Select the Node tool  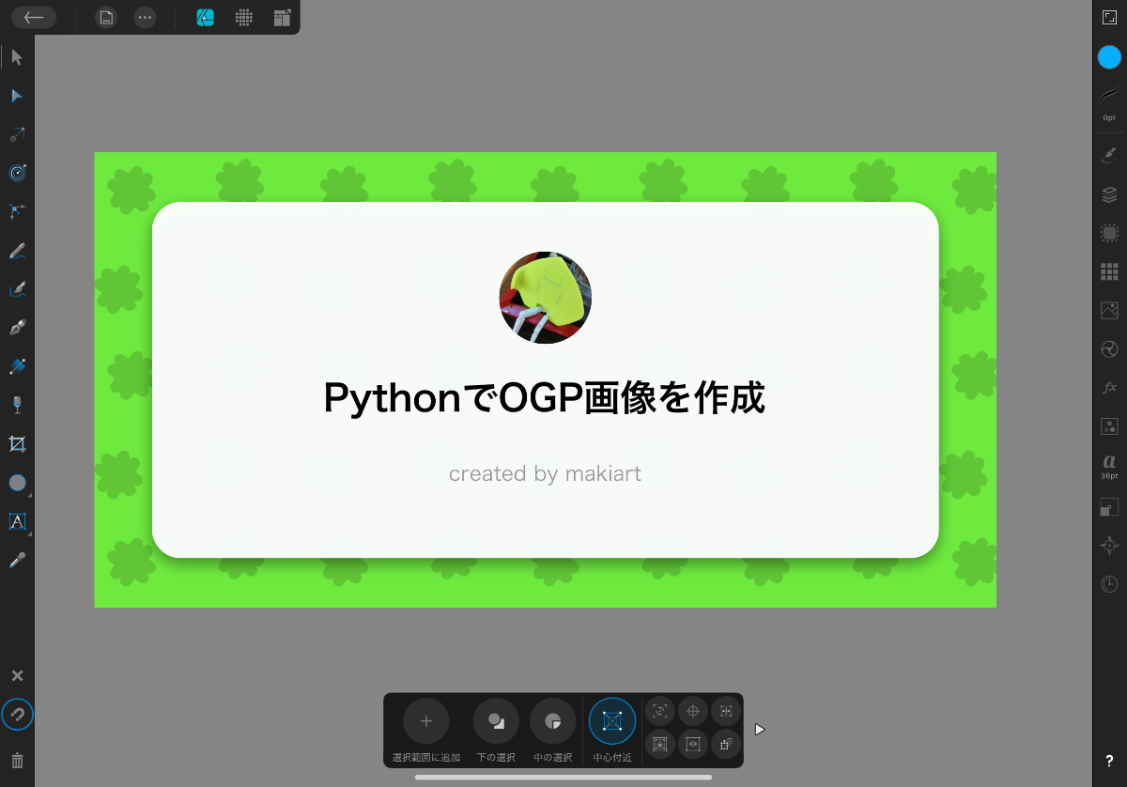click(17, 96)
